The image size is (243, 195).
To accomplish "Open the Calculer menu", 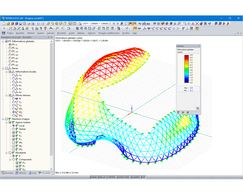I will [51, 33].
